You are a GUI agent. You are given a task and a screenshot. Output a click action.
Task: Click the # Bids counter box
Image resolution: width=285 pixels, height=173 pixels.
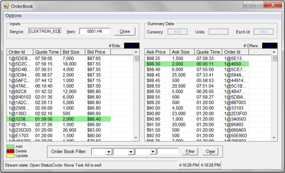(x=132, y=46)
